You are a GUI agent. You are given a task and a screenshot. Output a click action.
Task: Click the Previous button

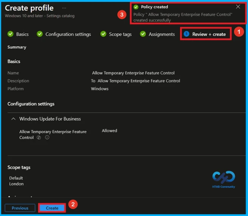tap(20, 208)
